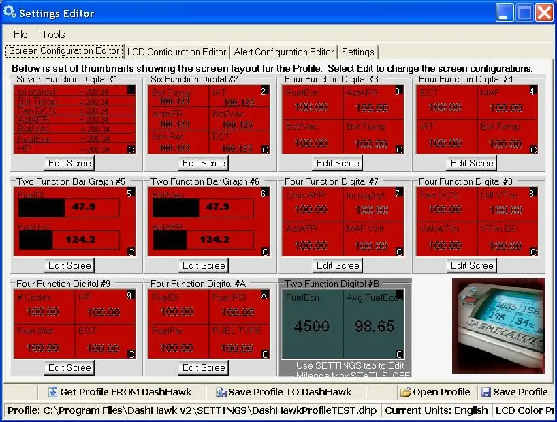Select the Screen Configuration Editor tab

[64, 51]
